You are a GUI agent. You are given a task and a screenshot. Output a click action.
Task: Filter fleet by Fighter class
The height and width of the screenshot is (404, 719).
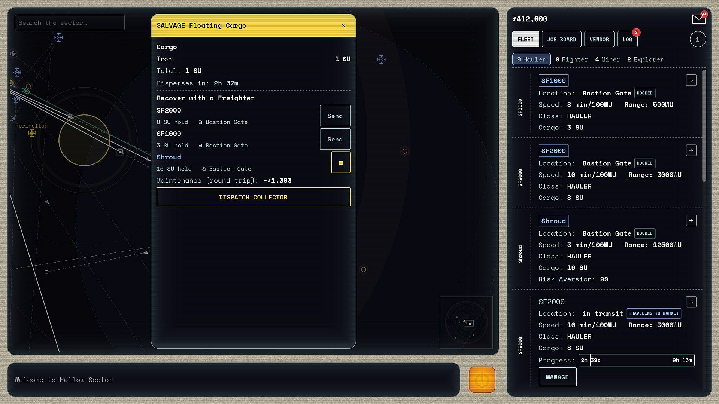coord(572,59)
